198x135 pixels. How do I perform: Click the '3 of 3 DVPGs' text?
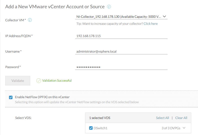pos(171,128)
